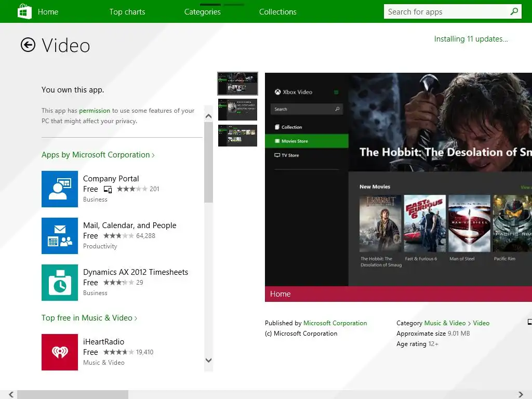Viewport: 532px width, 399px height.
Task: Expand Top free in Music & Video
Action: pyautogui.click(x=89, y=318)
